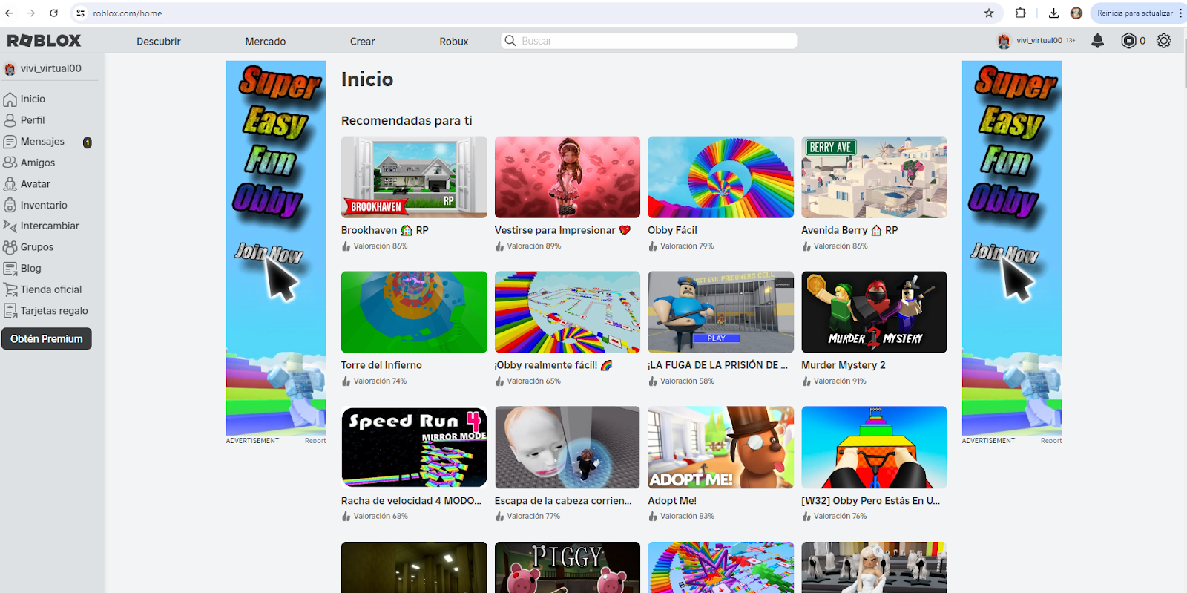Click Valoración 91% rating text

click(840, 381)
